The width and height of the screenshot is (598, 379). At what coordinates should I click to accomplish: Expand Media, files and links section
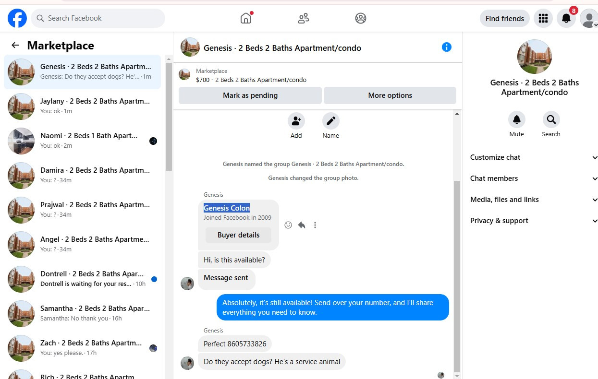(x=534, y=200)
